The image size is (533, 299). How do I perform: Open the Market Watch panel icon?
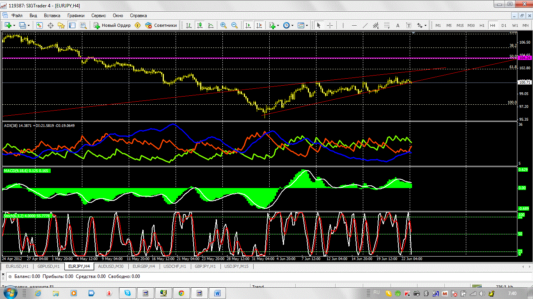pyautogui.click(x=39, y=25)
